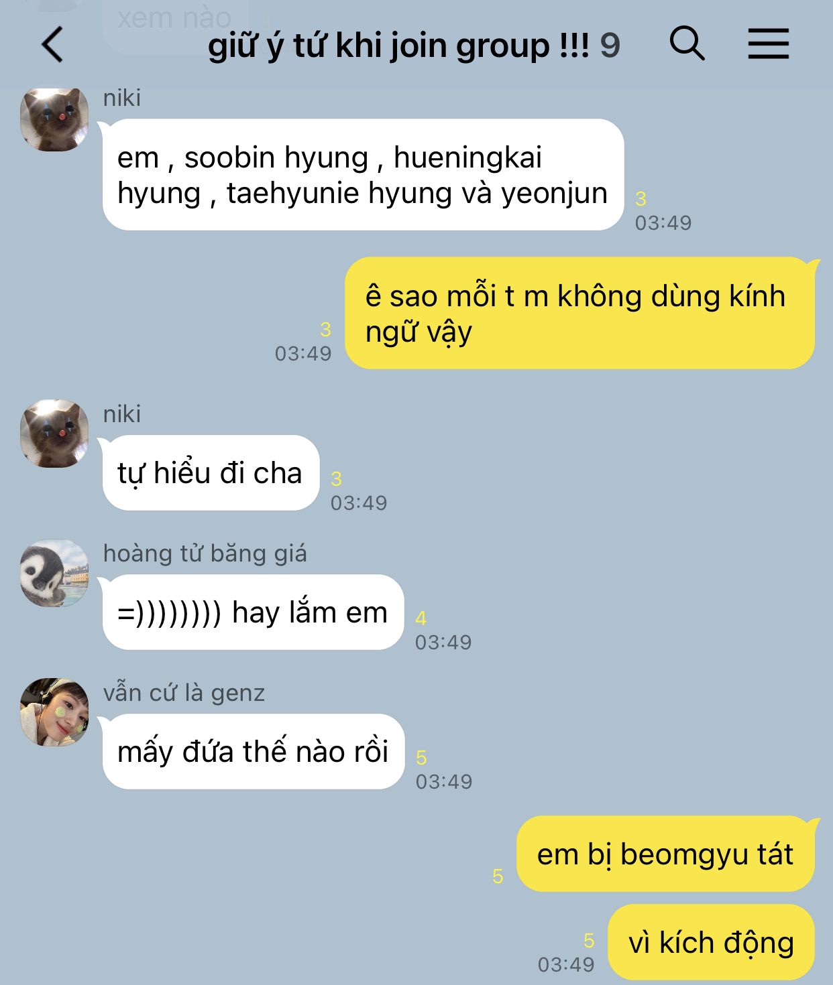Tap the group title "giữ ý tứ khi join group !!!"

398,46
